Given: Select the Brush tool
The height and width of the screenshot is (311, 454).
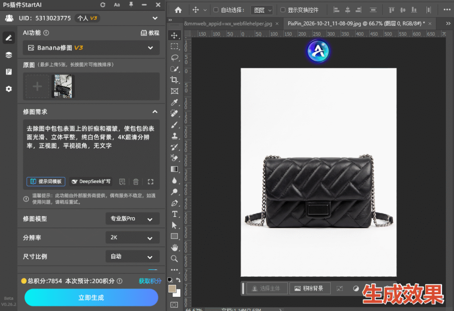Looking at the screenshot, I should [x=174, y=125].
